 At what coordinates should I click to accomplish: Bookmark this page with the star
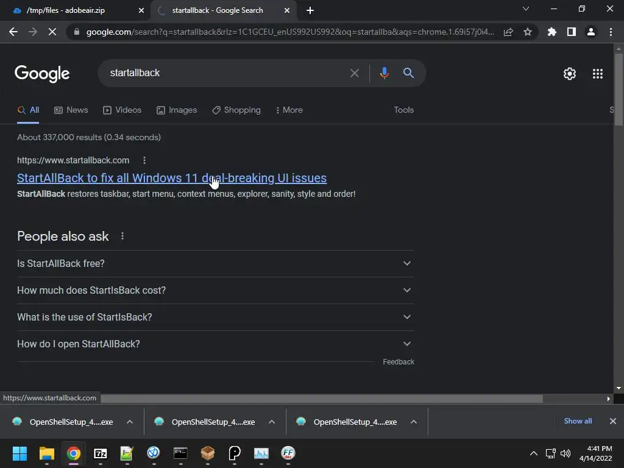[528, 32]
